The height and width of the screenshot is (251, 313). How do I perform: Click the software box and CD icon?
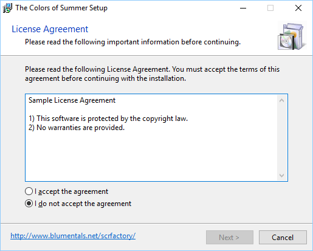coord(292,36)
